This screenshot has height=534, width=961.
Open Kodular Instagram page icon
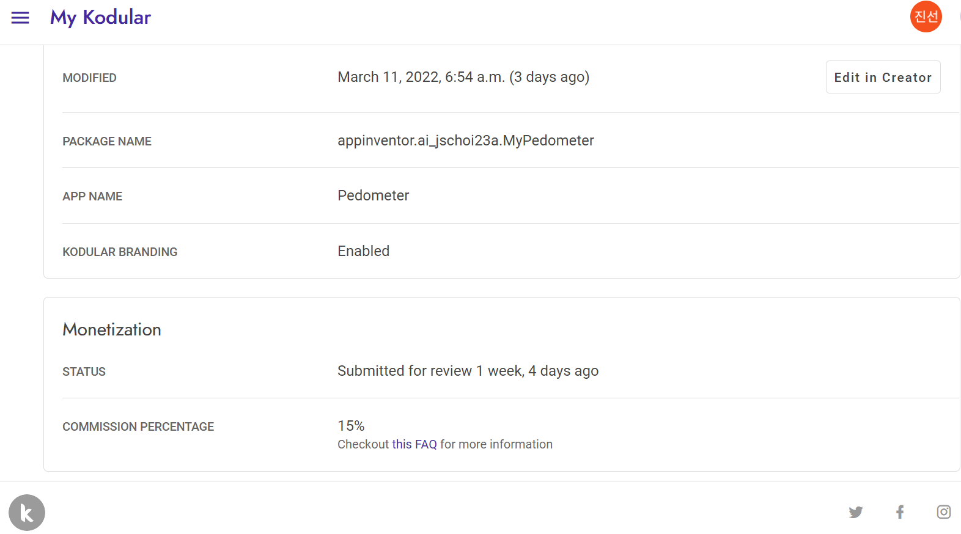[943, 512]
